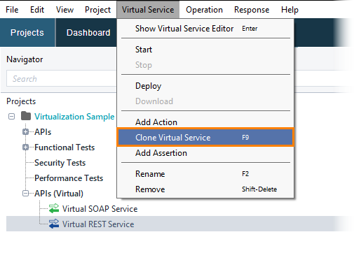Image resolution: width=354 pixels, height=260 pixels.
Task: Select Start from the menu
Action: coord(205,50)
